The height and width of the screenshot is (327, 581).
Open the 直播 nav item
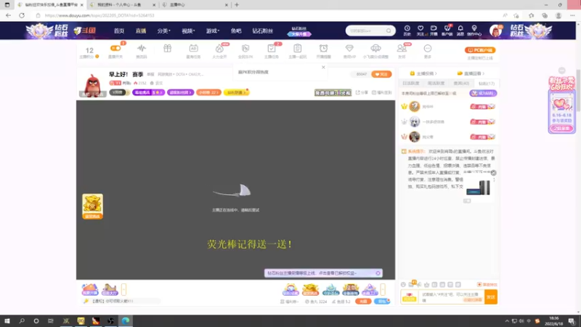click(x=141, y=31)
